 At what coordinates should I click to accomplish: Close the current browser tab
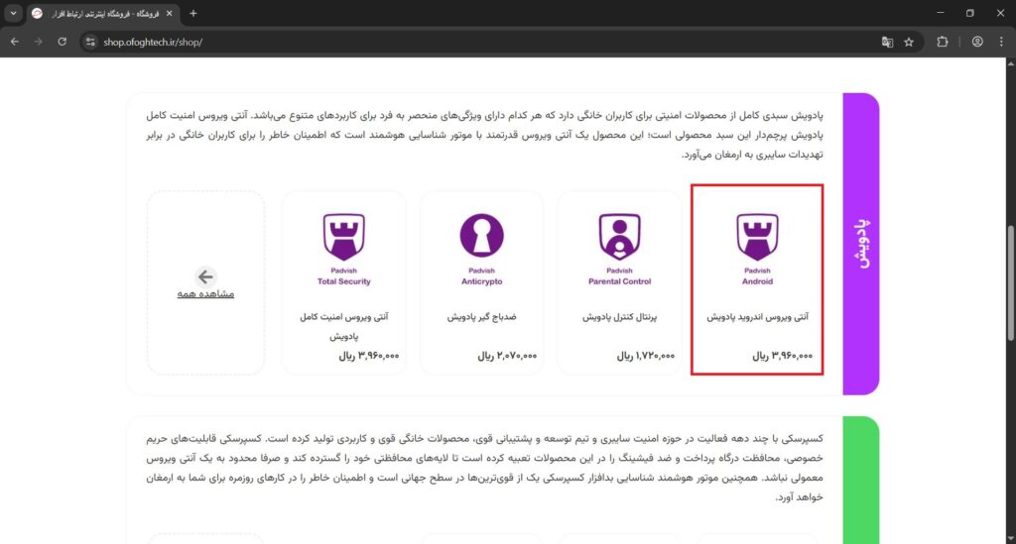click(x=169, y=14)
